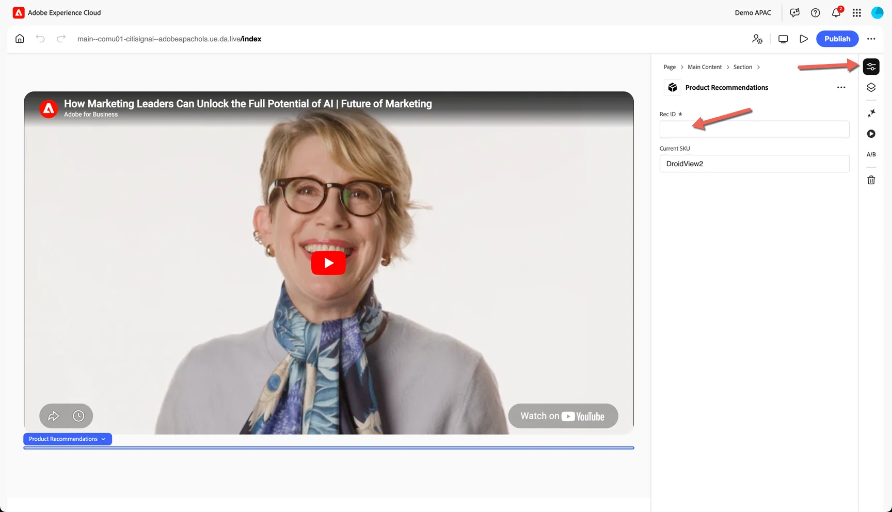This screenshot has width=892, height=512.
Task: Open the device emulator screen icon
Action: tap(783, 39)
